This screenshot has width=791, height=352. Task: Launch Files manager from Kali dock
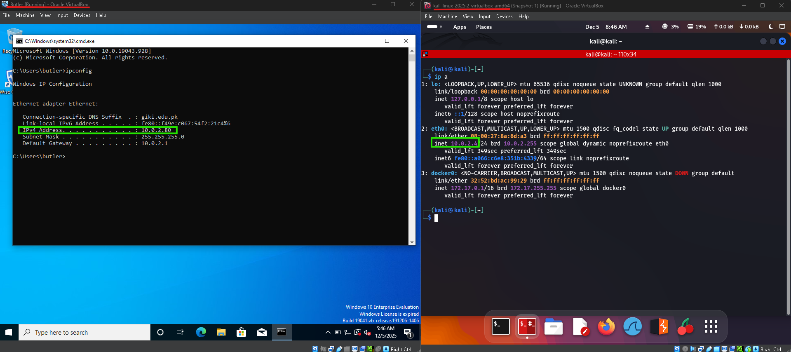(554, 326)
